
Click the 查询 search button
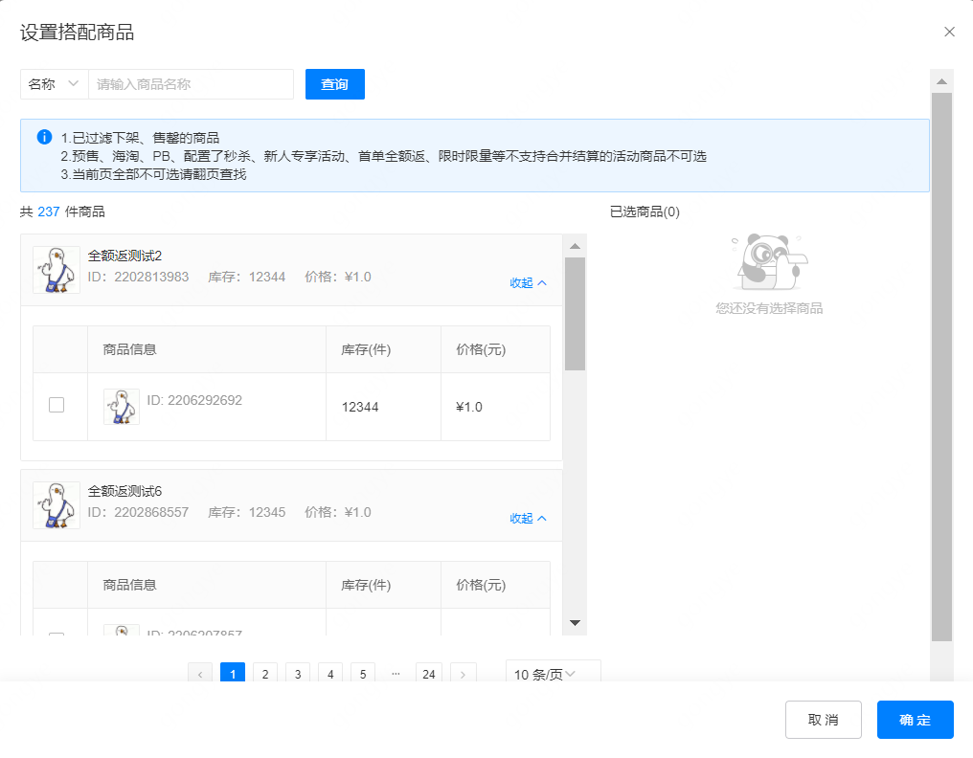pos(334,84)
